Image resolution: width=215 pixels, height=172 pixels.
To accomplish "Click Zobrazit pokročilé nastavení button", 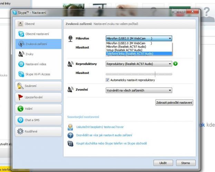I will pyautogui.click(x=174, y=103).
